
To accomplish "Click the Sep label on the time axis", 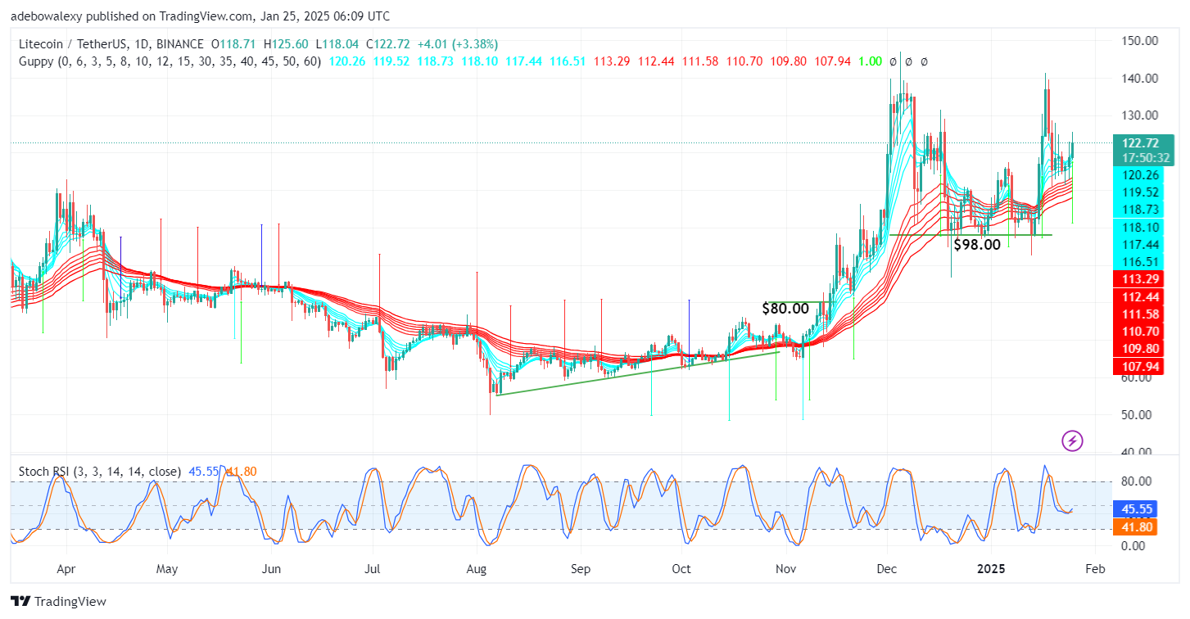I will (x=581, y=568).
